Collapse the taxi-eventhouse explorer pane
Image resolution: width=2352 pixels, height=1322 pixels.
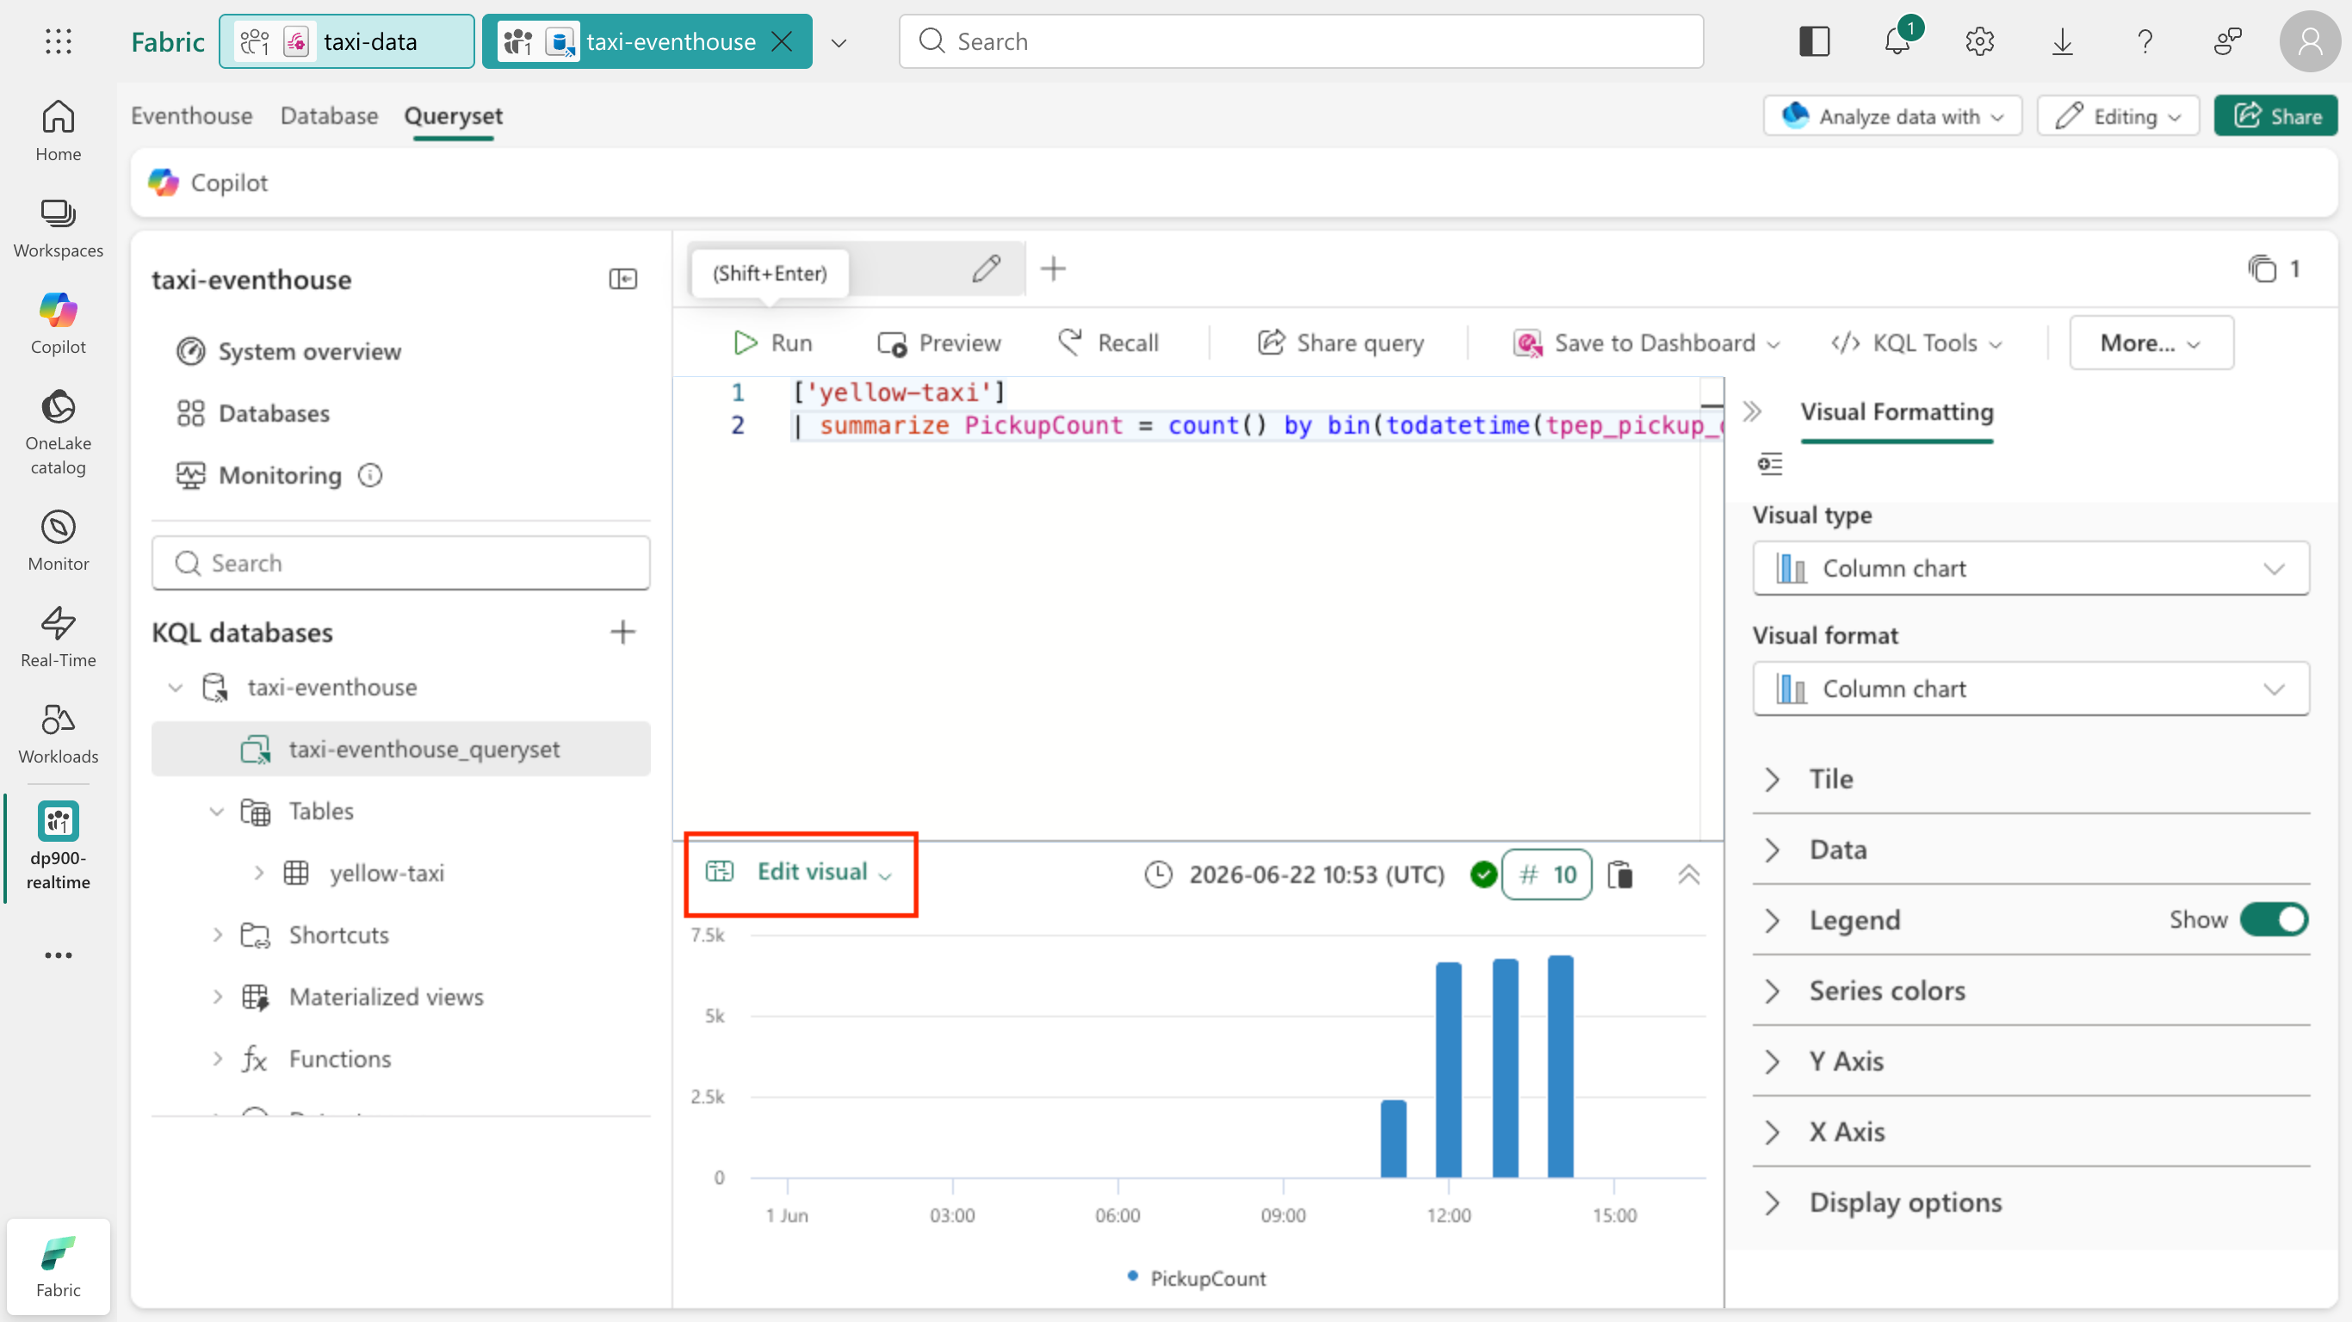[622, 279]
